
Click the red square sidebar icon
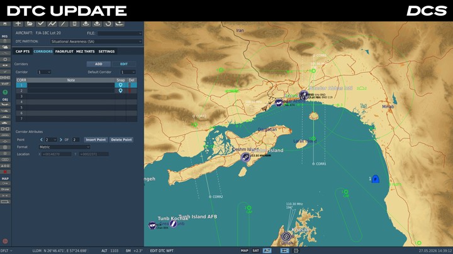[x=5, y=172]
